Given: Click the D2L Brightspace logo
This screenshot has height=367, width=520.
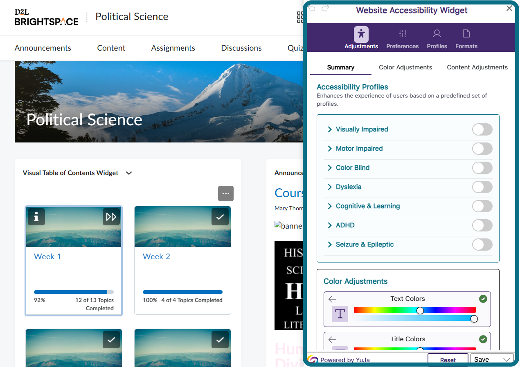Looking at the screenshot, I should [x=46, y=17].
